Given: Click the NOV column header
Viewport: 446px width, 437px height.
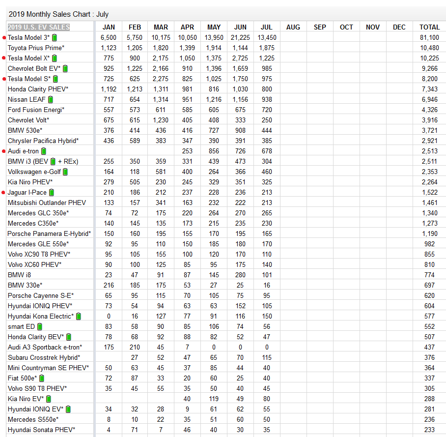Looking at the screenshot, I should [373, 27].
